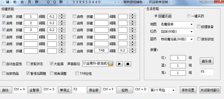The image size is (224, 99).
Task: Click the 音乐停 button
Action: point(207,61)
